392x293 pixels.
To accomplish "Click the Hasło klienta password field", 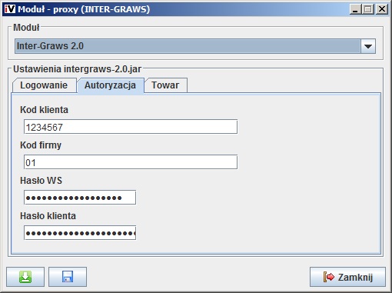I will click(x=80, y=233).
